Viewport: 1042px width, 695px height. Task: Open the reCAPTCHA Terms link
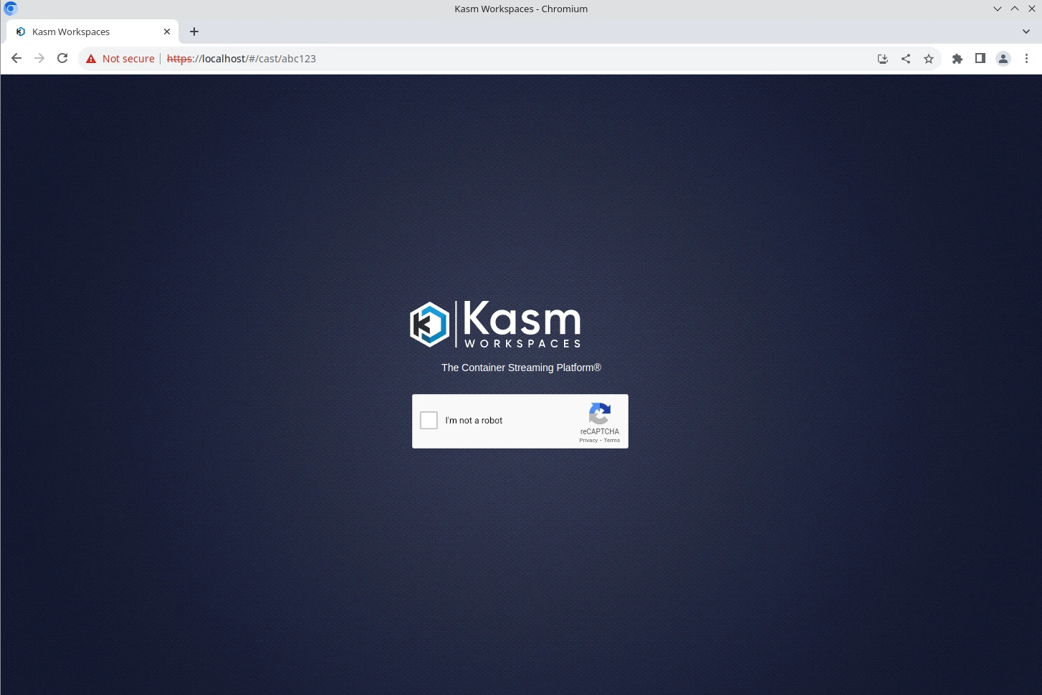612,441
